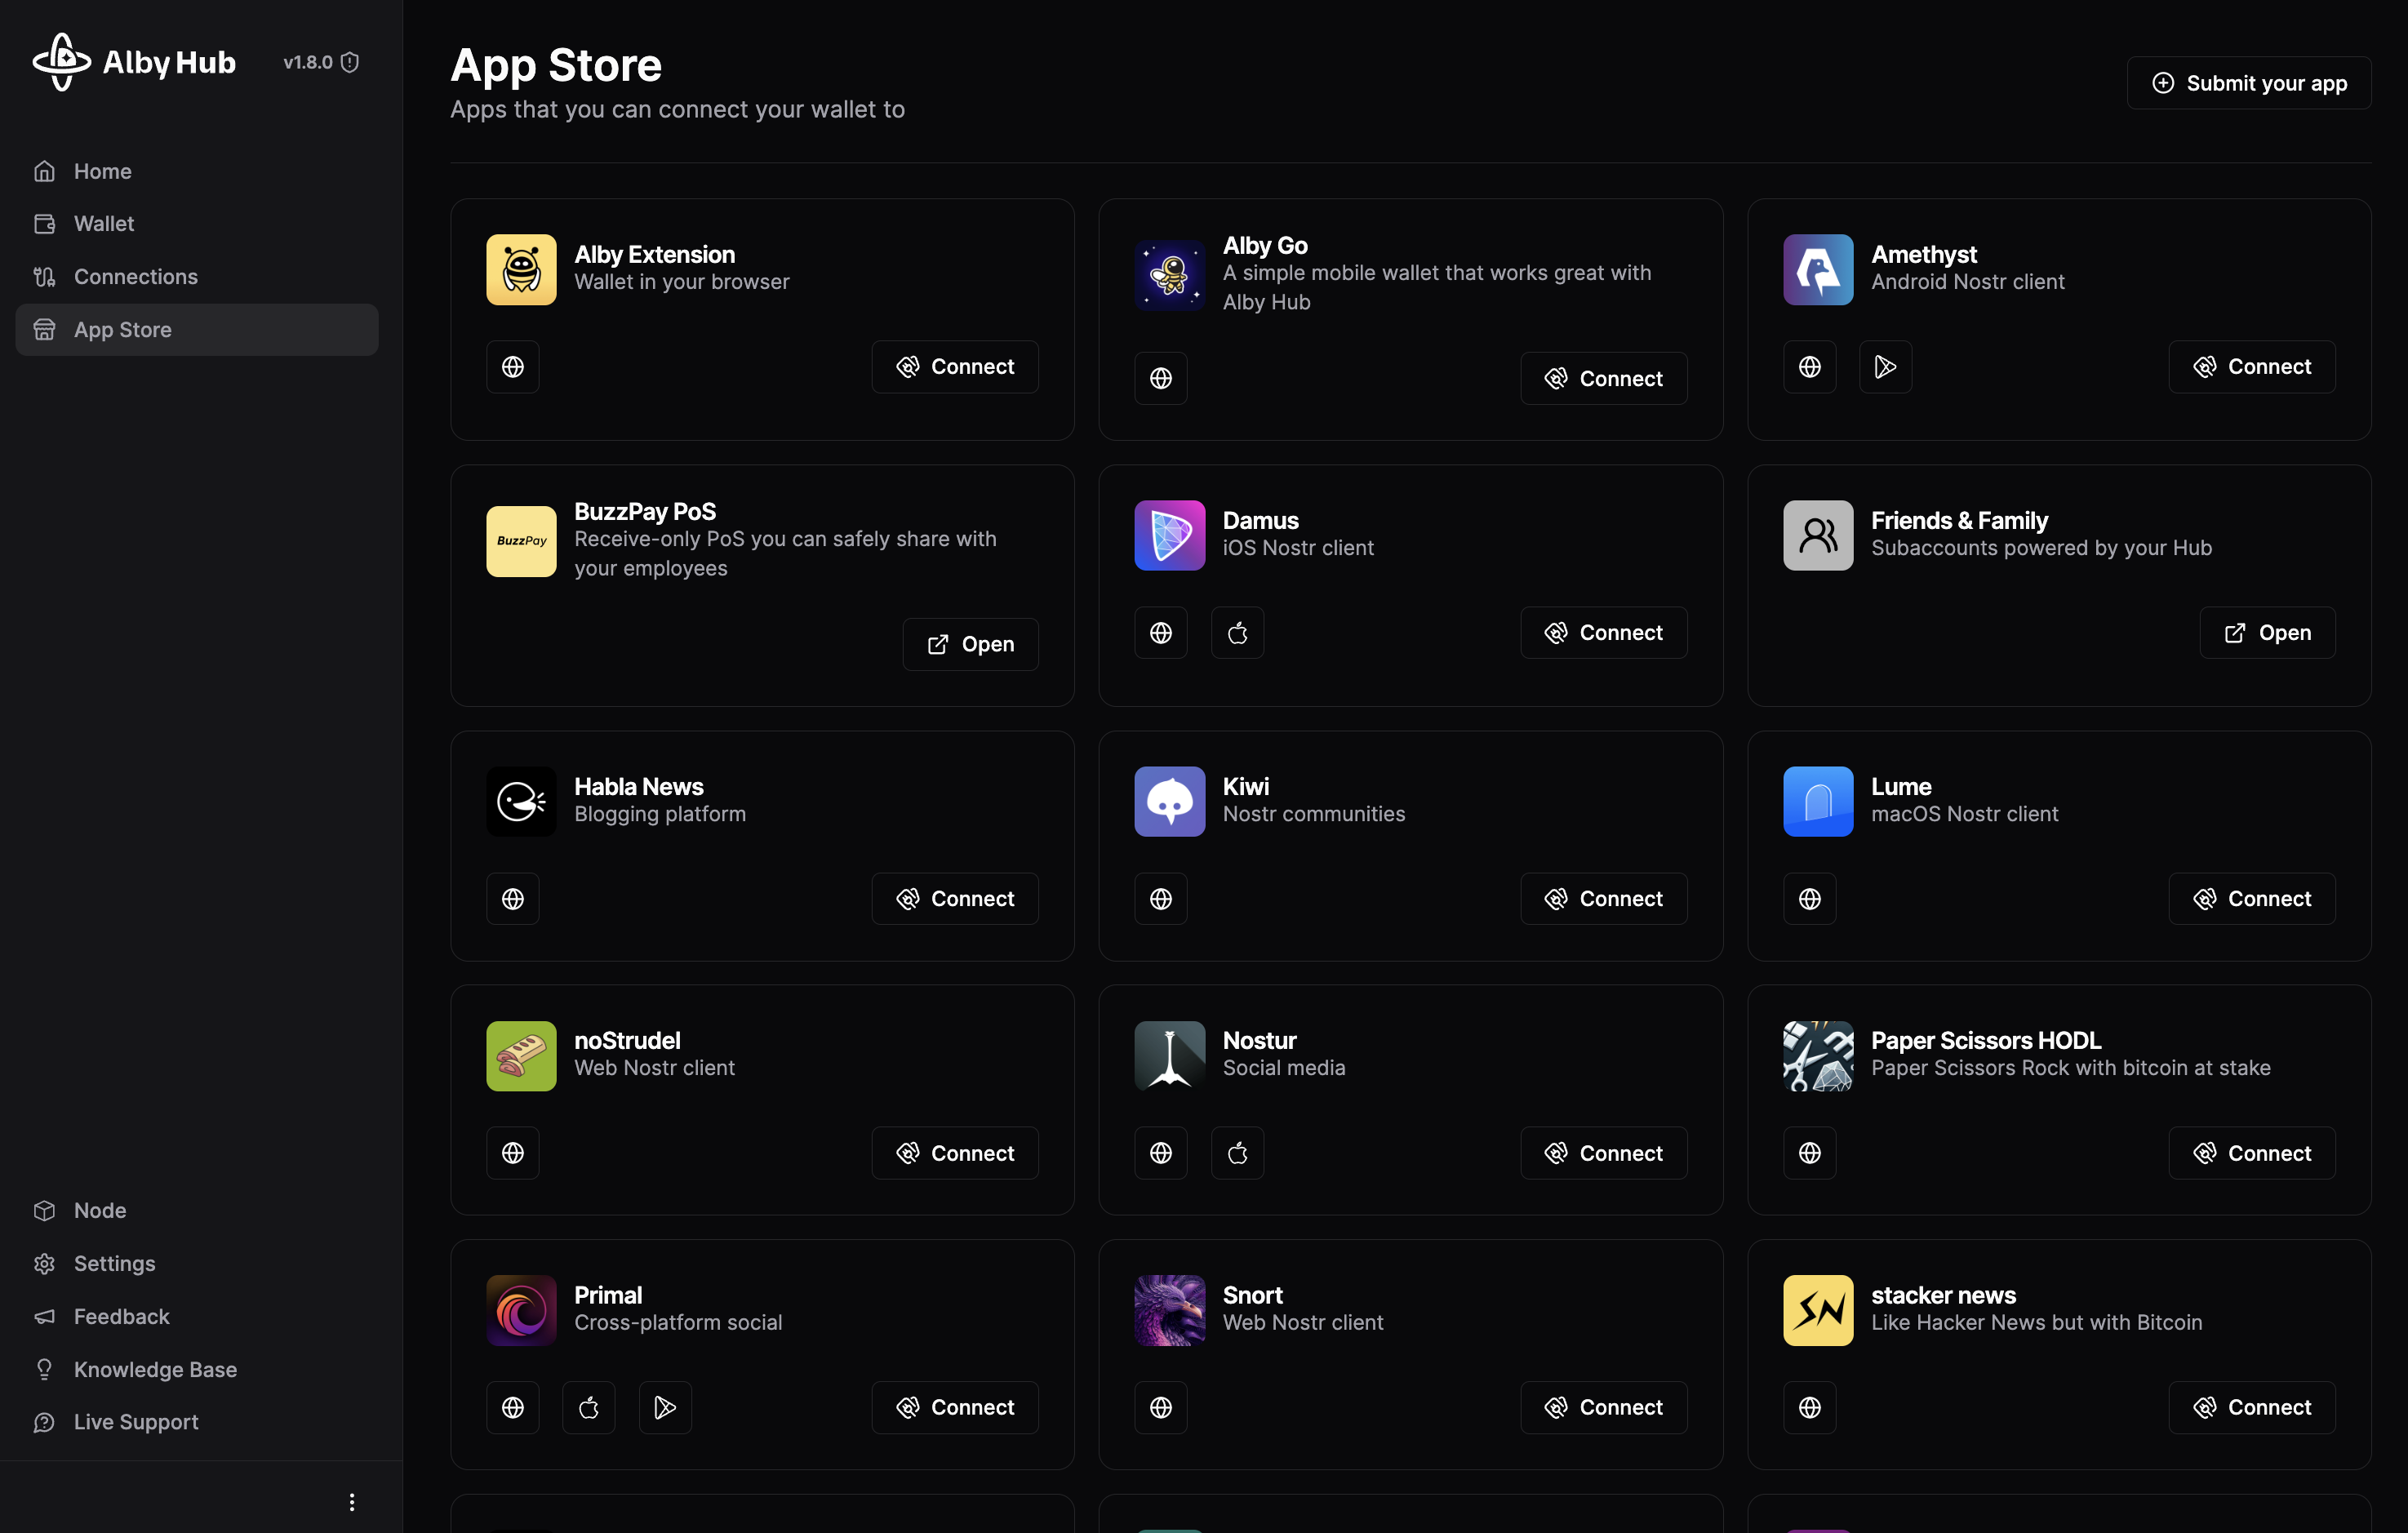This screenshot has height=1533, width=2408.
Task: Open Wallet in sidebar
Action: click(197, 224)
